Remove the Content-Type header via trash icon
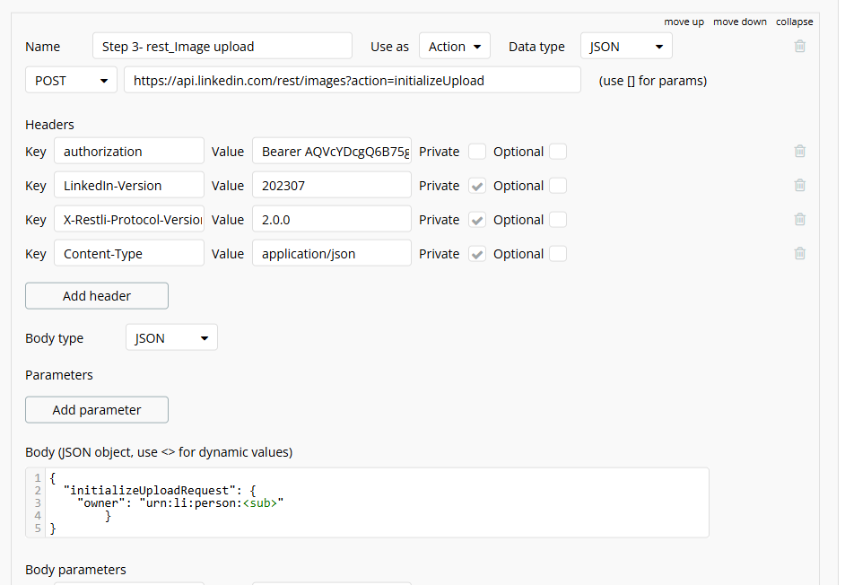 pos(799,253)
